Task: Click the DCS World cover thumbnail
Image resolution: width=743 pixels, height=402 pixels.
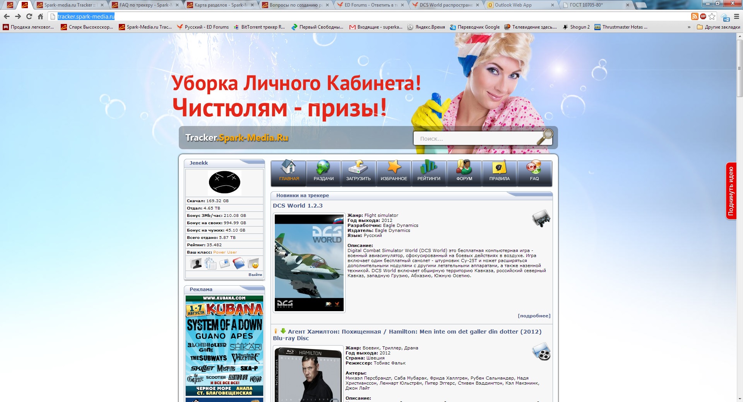Action: [309, 262]
